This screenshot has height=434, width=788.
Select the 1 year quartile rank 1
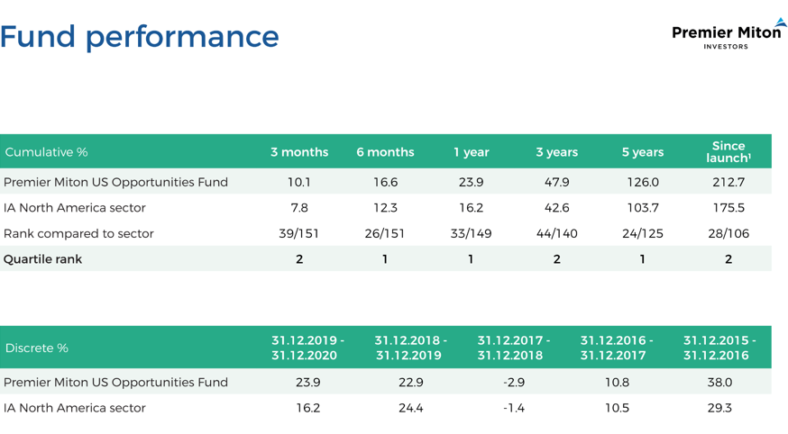tap(471, 259)
